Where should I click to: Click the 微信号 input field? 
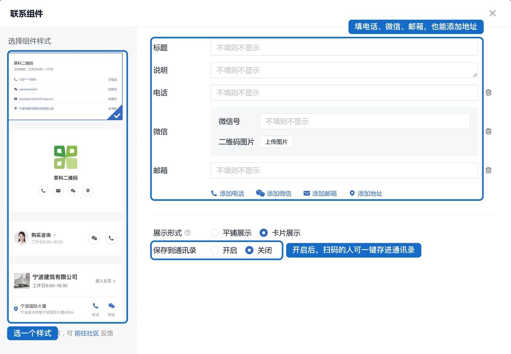coord(365,121)
